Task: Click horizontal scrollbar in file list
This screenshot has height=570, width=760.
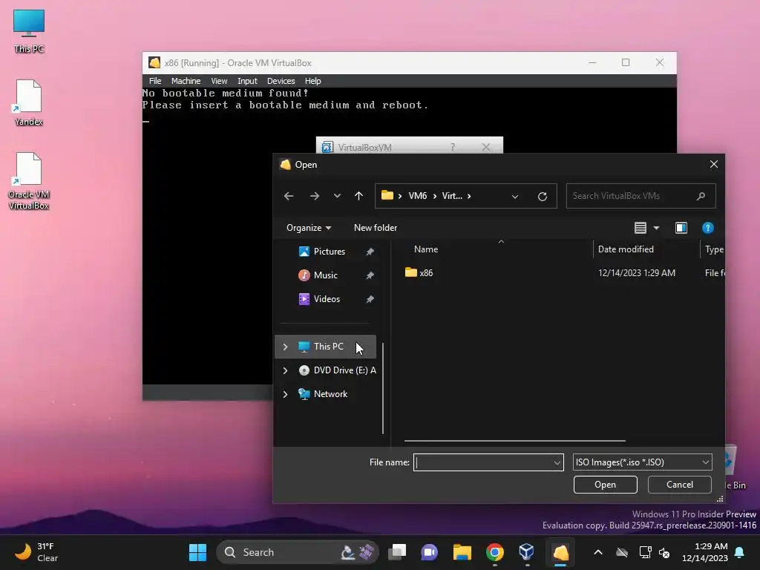Action: 515,441
